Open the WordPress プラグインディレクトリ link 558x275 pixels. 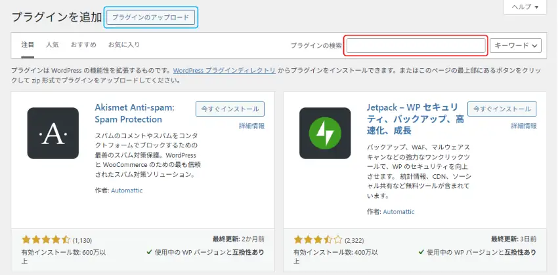tap(225, 70)
